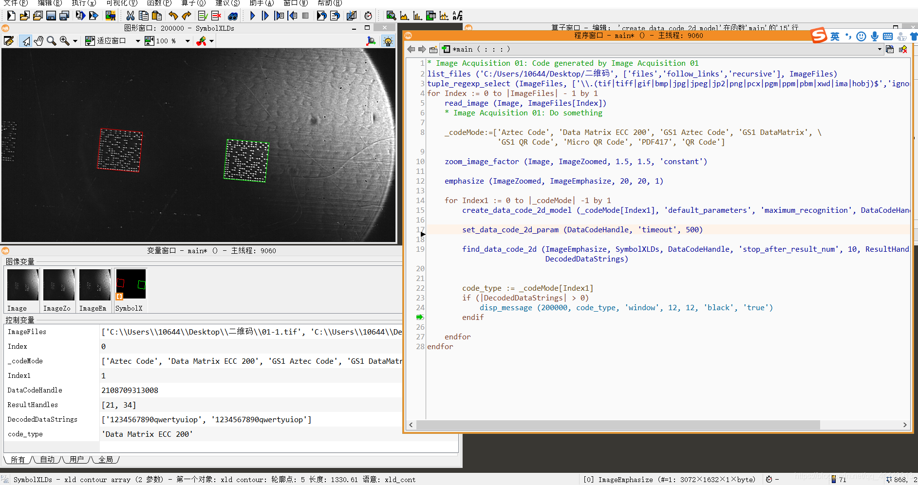Select the Image variable thumbnail
918x485 pixels.
click(x=22, y=290)
